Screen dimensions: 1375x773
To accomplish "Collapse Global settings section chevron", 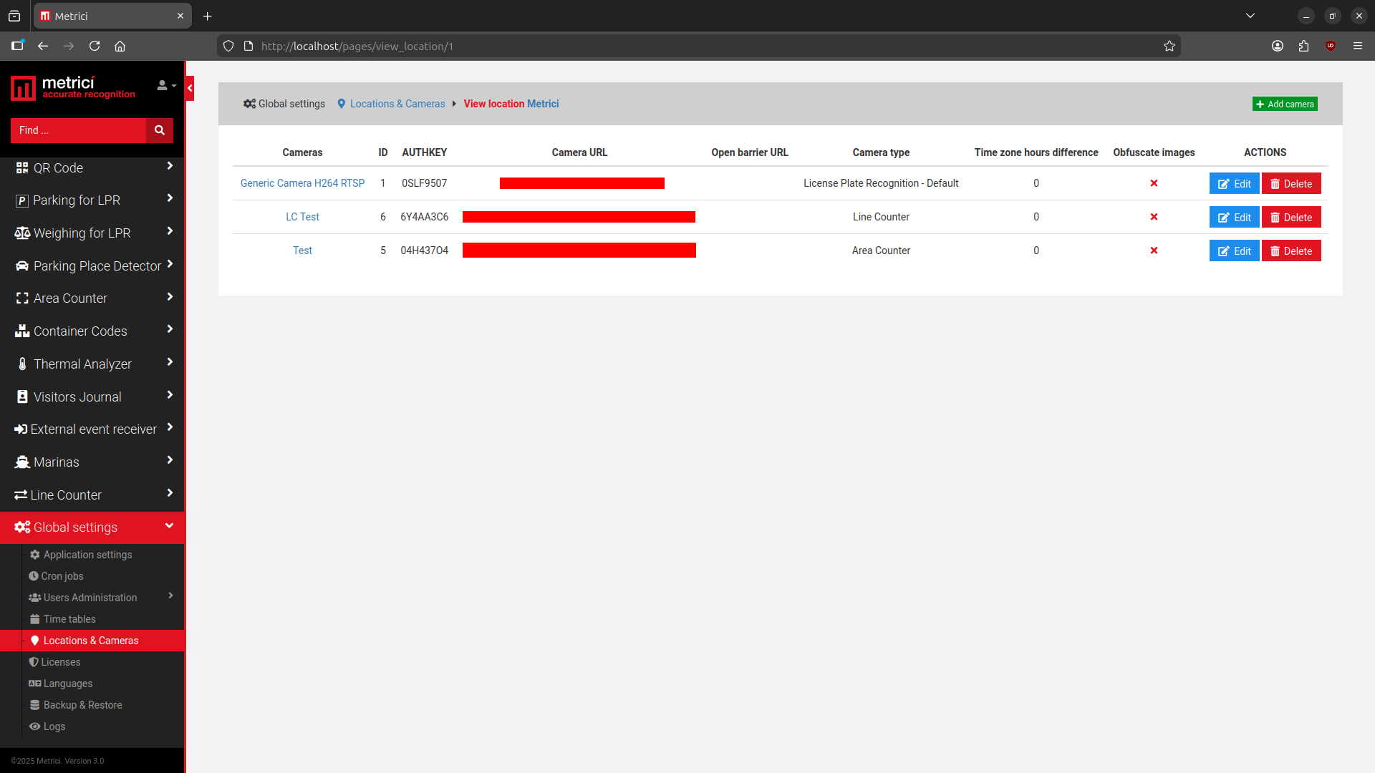I will click(x=169, y=526).
